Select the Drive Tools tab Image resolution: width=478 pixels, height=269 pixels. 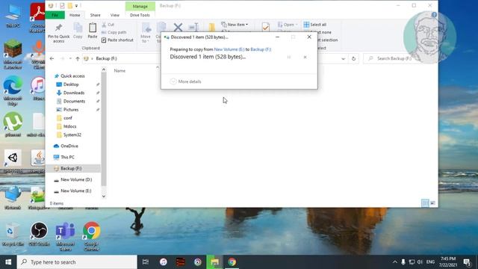coord(140,15)
